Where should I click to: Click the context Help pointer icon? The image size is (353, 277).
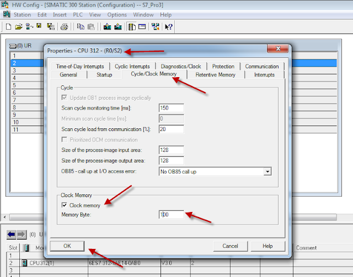(x=168, y=27)
